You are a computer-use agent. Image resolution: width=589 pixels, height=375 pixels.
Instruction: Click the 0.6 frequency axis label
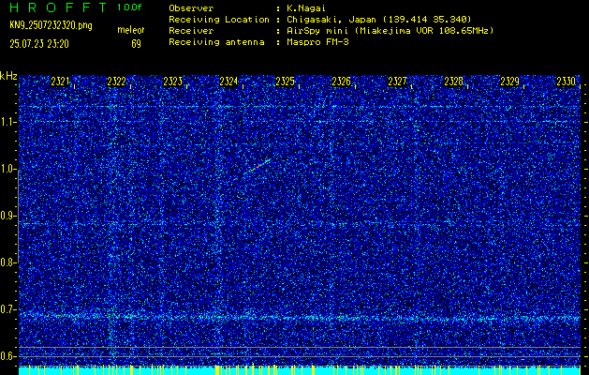coord(7,356)
